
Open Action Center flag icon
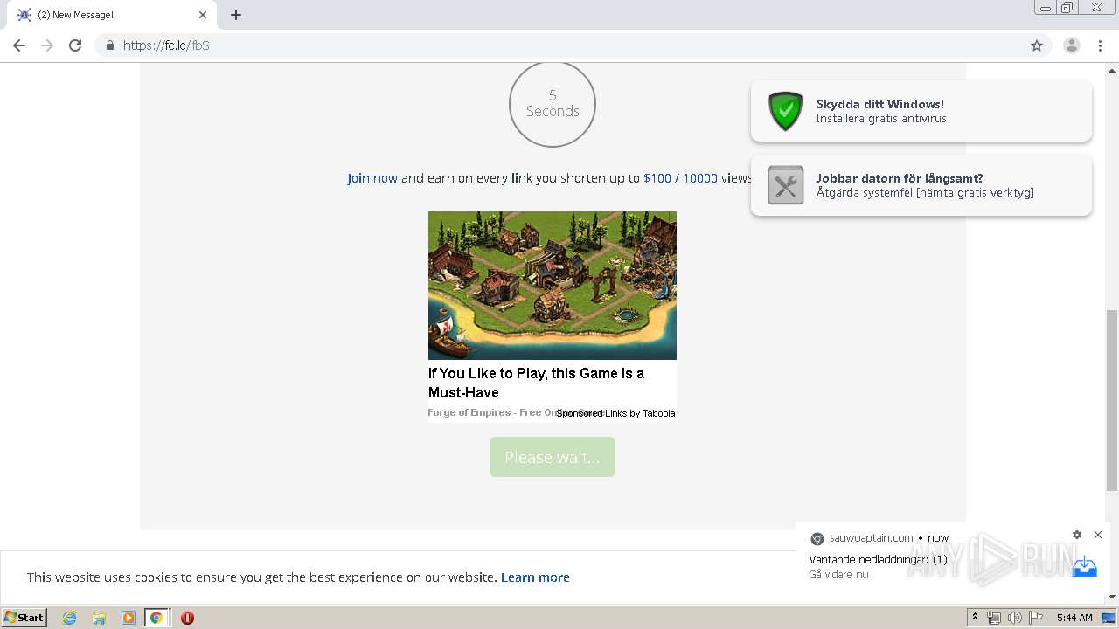pos(1036,618)
